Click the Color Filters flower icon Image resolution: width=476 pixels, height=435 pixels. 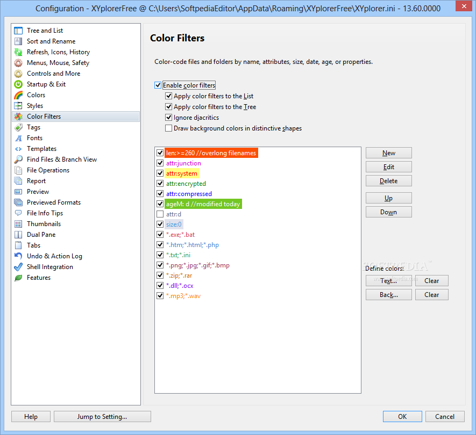[x=18, y=117]
